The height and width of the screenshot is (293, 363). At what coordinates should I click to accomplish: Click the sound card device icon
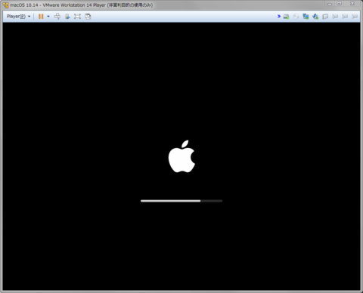coord(315,17)
